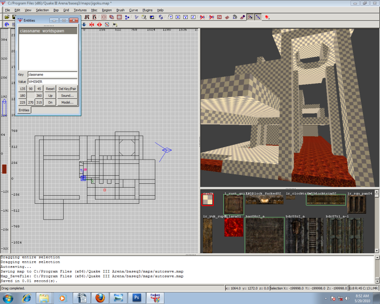380x304 pixels.
Task: Switch to the Entities tab
Action: 24,110
